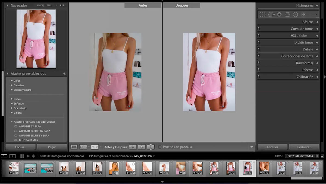Click the Restaurar button

(304, 147)
